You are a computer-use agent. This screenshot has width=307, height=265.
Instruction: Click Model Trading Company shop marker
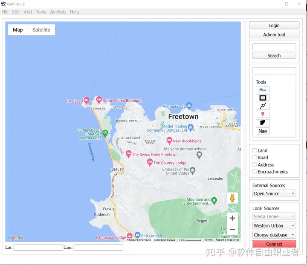click(x=191, y=127)
